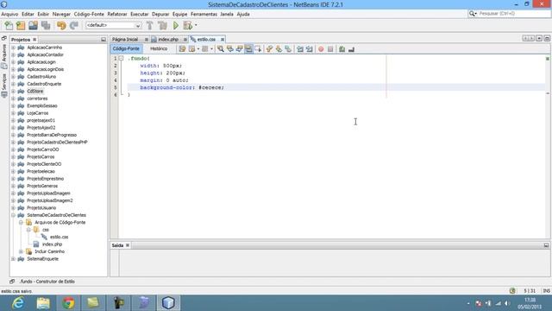This screenshot has height=311, width=552.
Task: Open the <default> configuration combo box
Action: click(113, 25)
